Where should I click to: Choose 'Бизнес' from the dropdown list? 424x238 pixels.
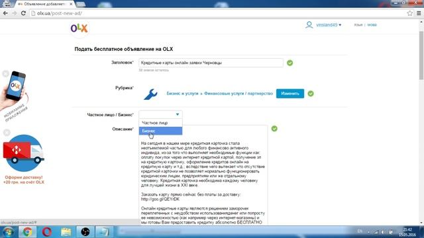pyautogui.click(x=160, y=131)
